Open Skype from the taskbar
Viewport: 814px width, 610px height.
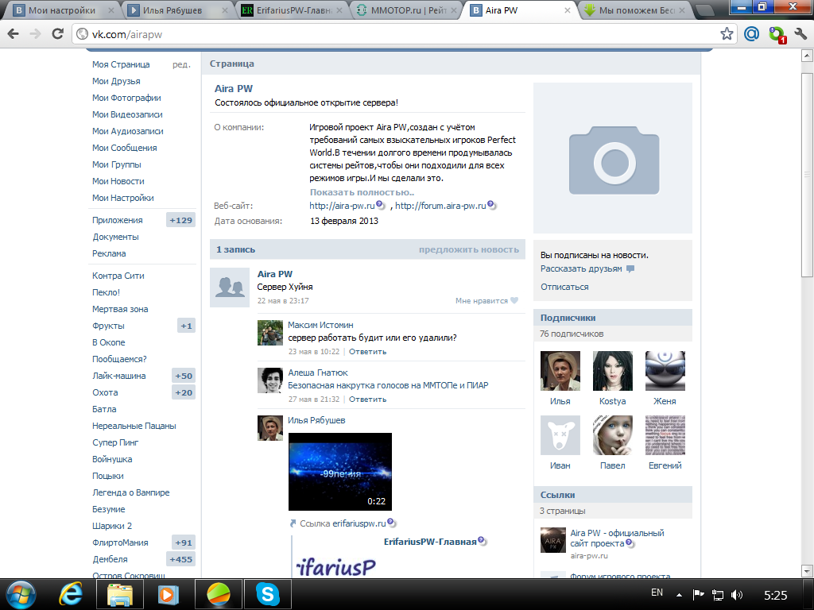268,594
